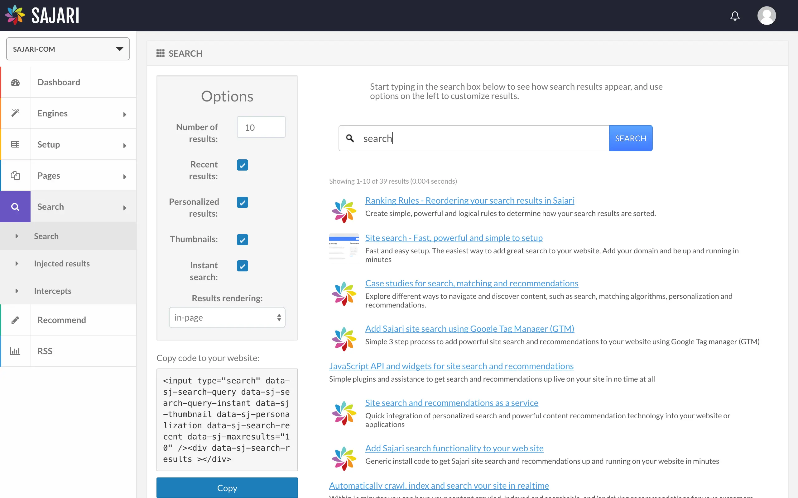This screenshot has height=498, width=798.
Task: Click the Sajari logo in header
Action: 42,15
